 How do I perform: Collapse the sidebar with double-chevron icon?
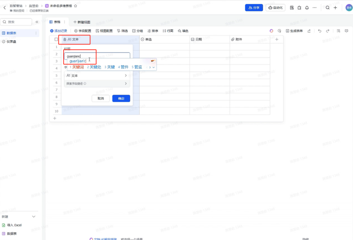pyautogui.click(x=37, y=22)
